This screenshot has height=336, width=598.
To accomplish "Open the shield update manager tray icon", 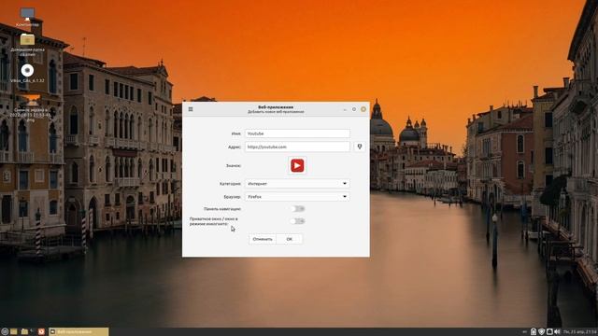I will 541,332.
